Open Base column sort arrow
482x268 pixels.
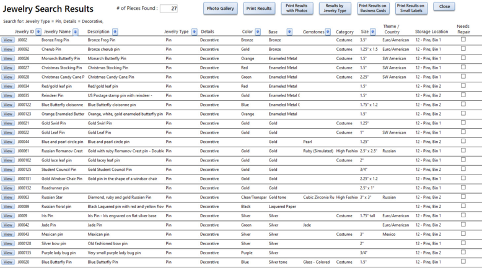click(x=289, y=32)
